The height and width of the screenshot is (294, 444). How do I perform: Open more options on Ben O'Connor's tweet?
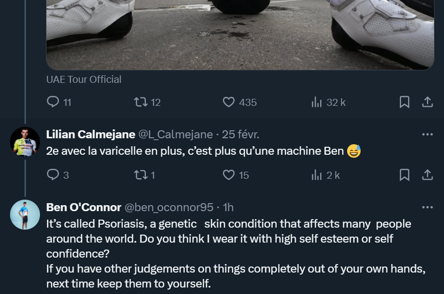(428, 207)
